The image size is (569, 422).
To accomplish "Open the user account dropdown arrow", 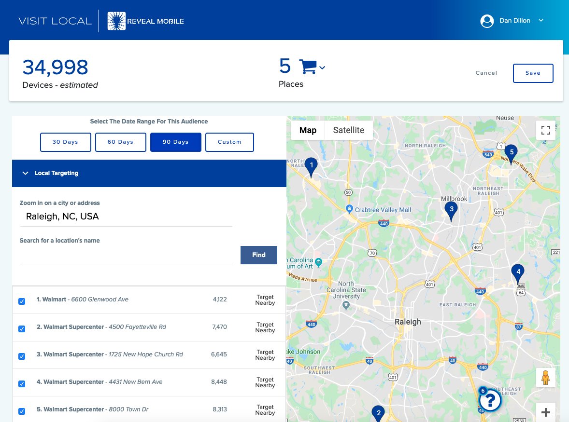I will (x=541, y=21).
